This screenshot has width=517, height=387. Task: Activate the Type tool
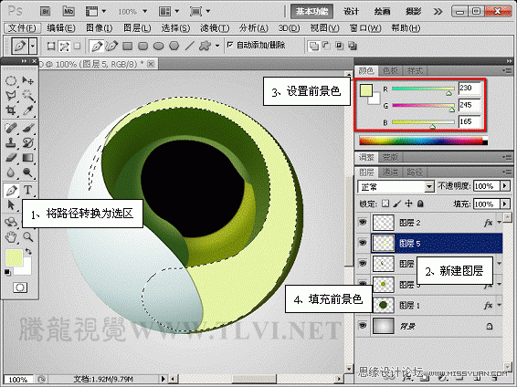click(x=27, y=190)
